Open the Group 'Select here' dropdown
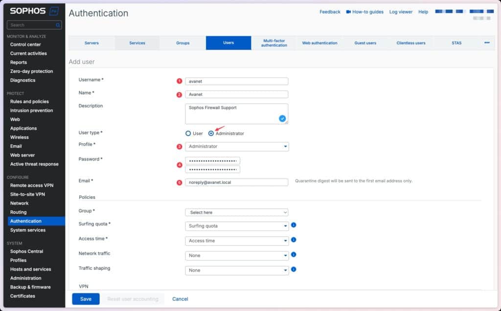Viewport: 501px width, 311px height. [236, 212]
